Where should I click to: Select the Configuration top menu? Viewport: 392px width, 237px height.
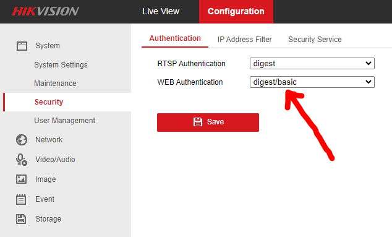tap(236, 12)
